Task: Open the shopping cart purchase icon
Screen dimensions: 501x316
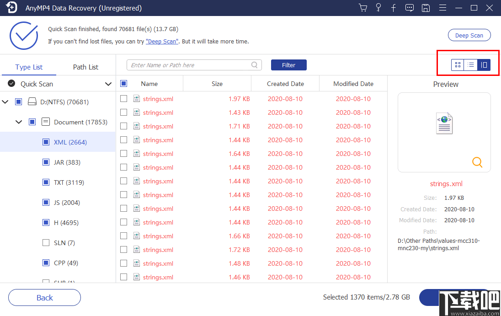Action: (x=363, y=8)
